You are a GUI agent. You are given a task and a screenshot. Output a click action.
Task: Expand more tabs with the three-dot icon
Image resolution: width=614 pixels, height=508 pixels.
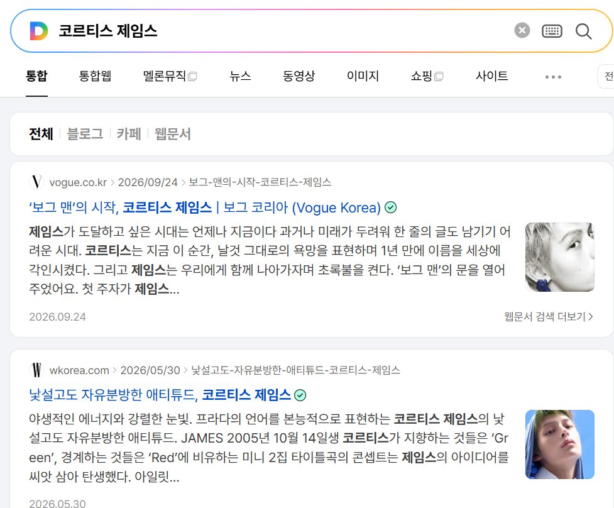click(x=553, y=77)
